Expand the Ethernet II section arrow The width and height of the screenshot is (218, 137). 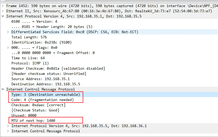click(3, 11)
